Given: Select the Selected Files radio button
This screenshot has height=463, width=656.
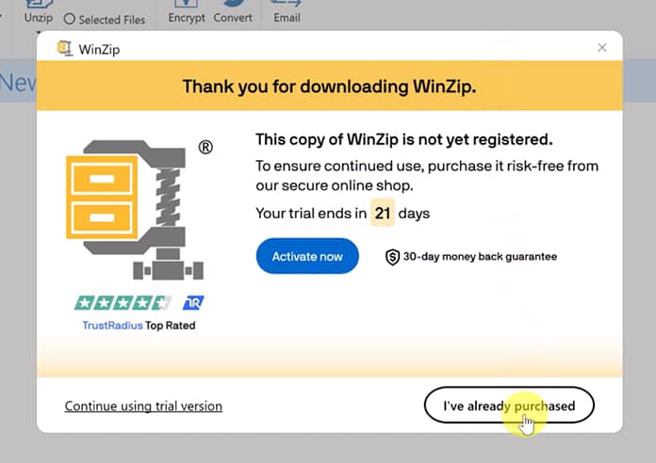Looking at the screenshot, I should pos(69,19).
